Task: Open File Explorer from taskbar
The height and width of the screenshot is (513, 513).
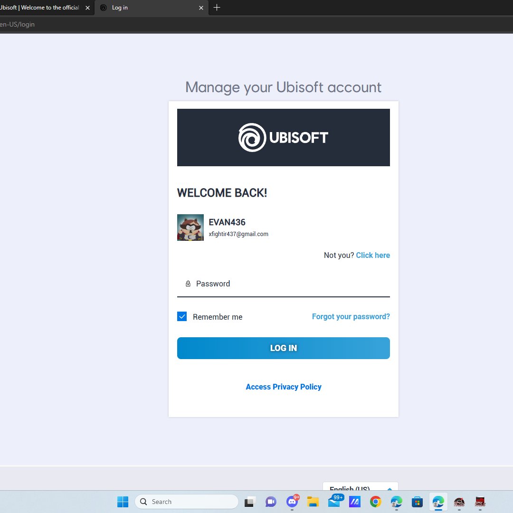Action: coord(313,502)
